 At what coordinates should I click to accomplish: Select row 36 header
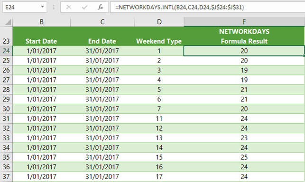[6, 167]
